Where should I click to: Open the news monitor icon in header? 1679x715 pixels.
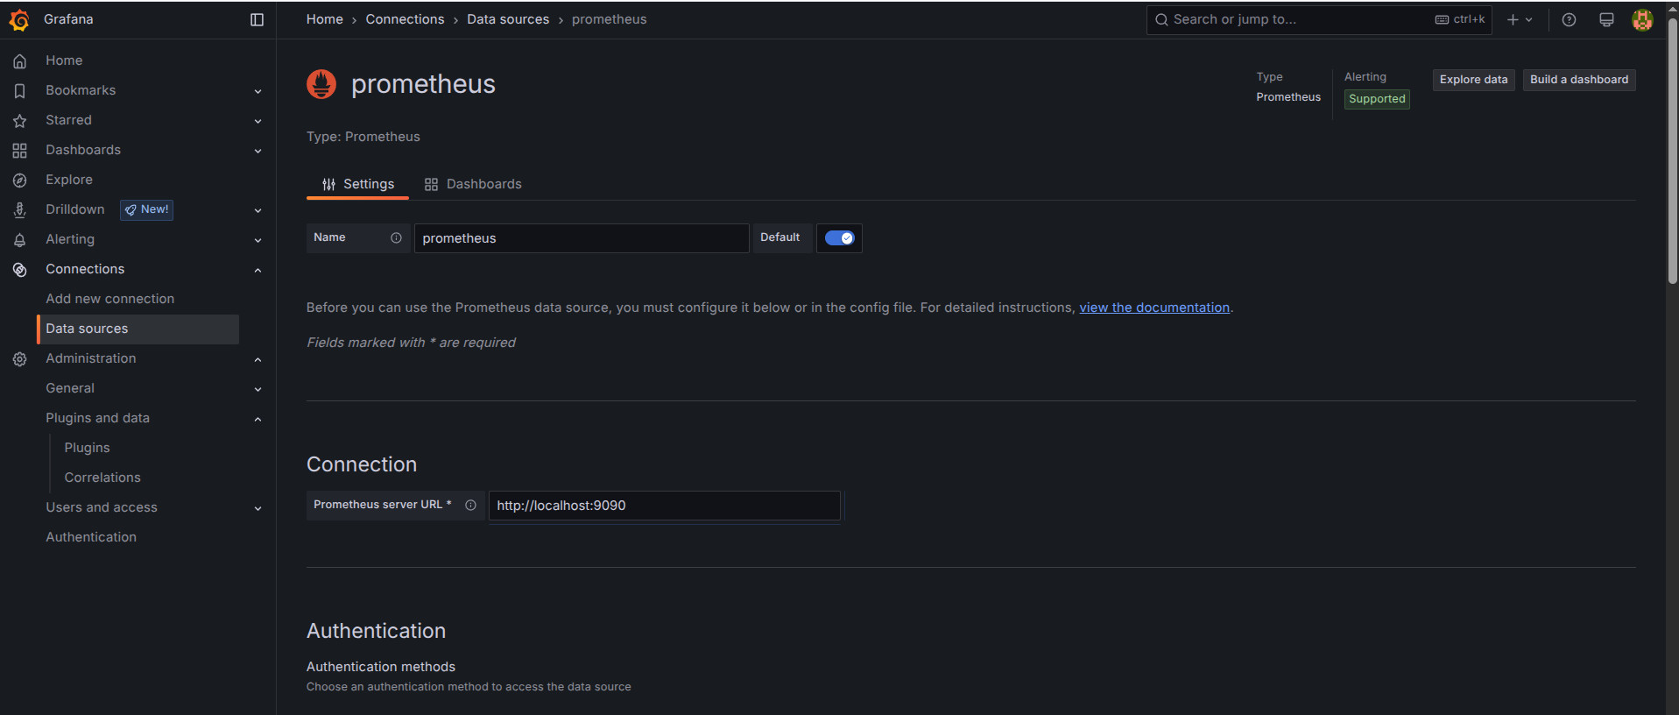1606,19
